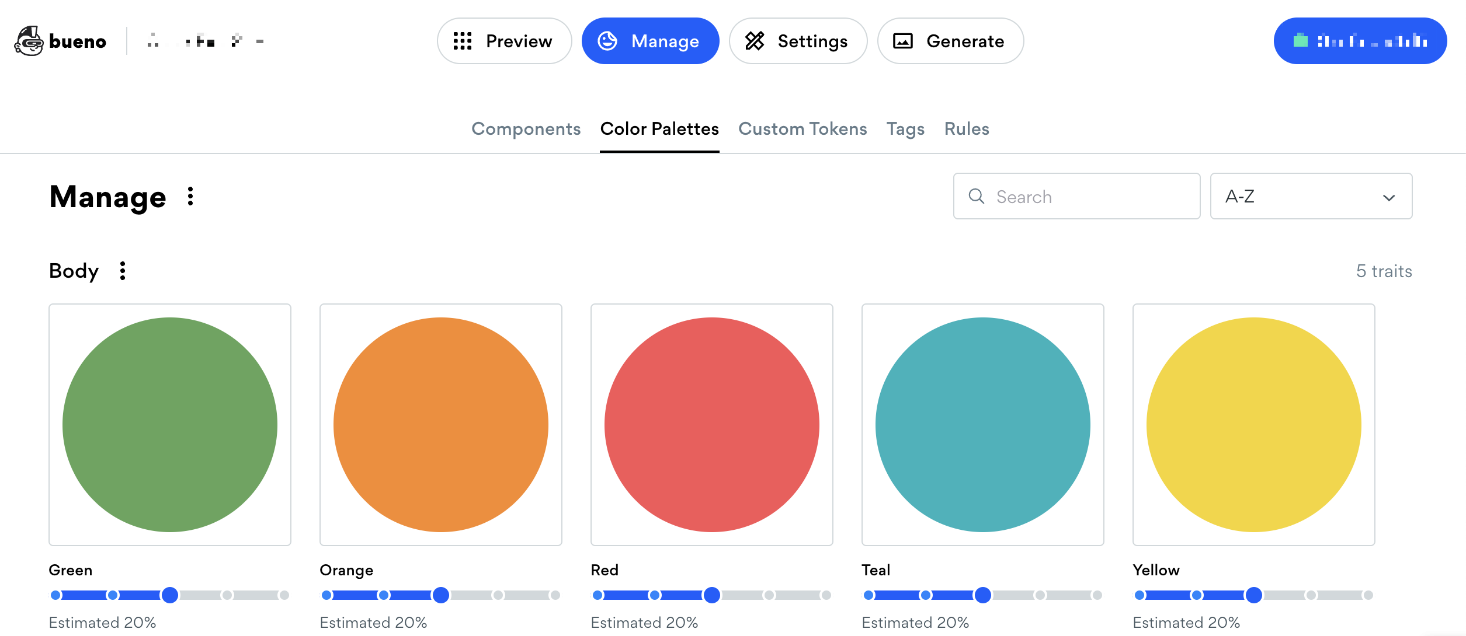The height and width of the screenshot is (636, 1466).
Task: Click the search magnifier icon
Action: [x=976, y=197]
